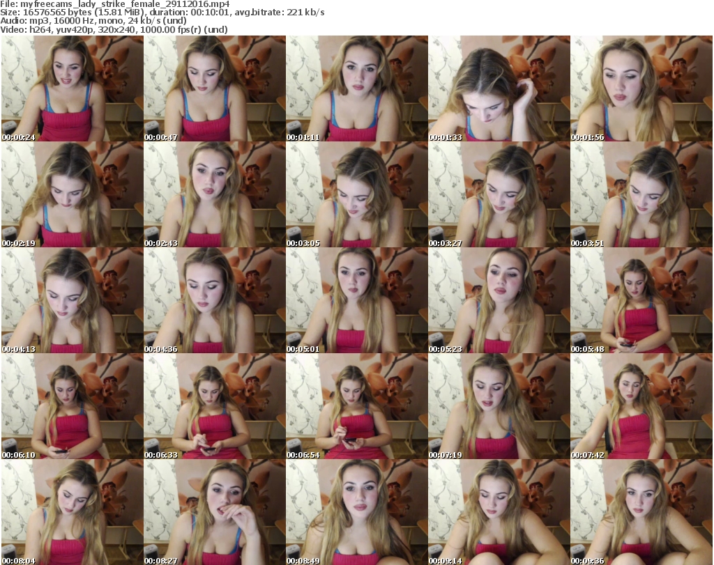The height and width of the screenshot is (565, 714).
Task: Click the 'File:' name line in header
Action: pyautogui.click(x=115, y=4)
